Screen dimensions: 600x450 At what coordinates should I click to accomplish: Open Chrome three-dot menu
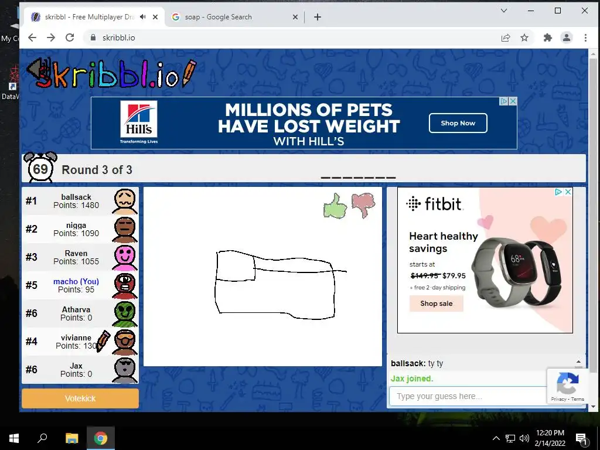[x=585, y=37]
